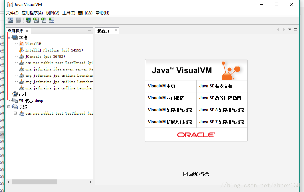Click the VM 核心 dump icon

tap(15, 100)
